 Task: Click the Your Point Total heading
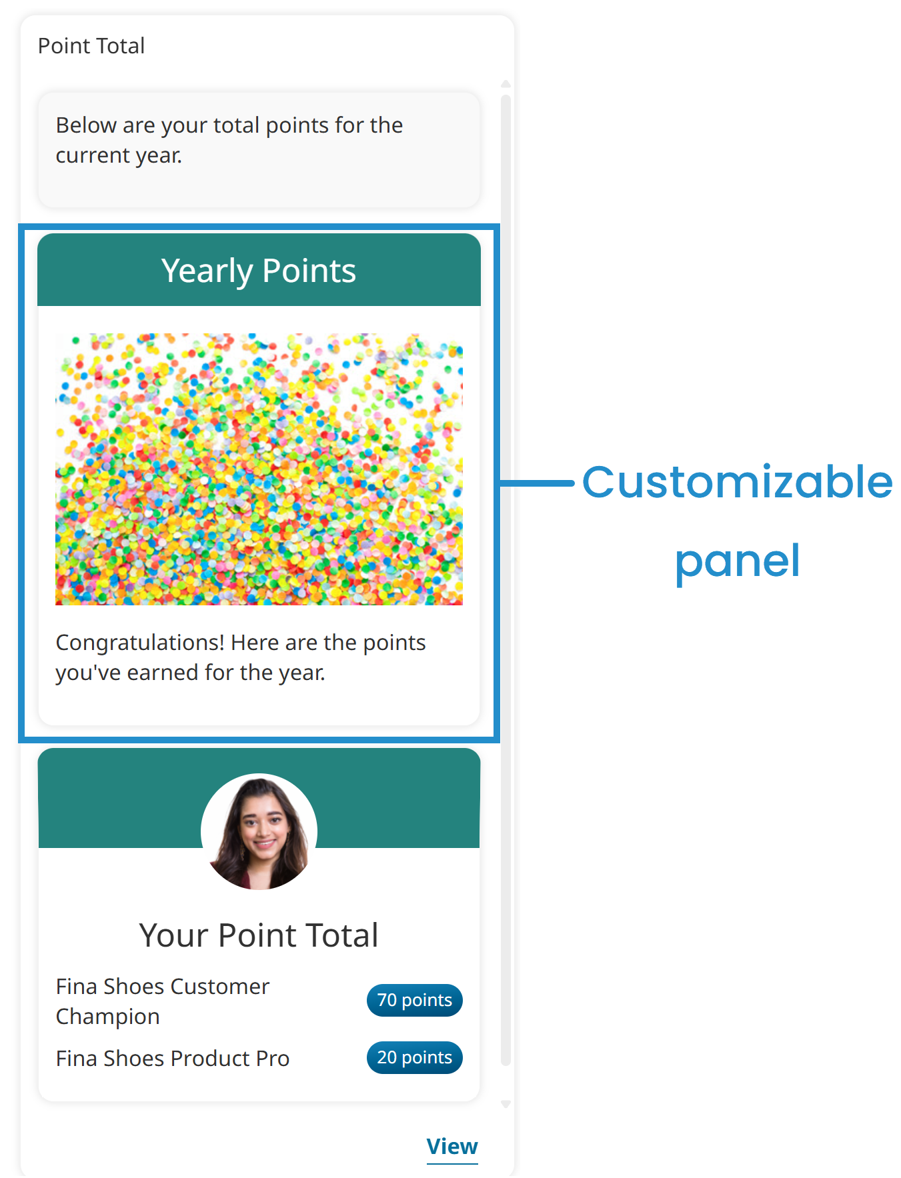259,935
